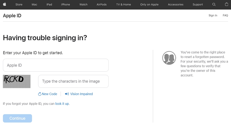This screenshot has width=231, height=123.
Task: Click 'Having trouble signing in?' heading
Action: 45,38
